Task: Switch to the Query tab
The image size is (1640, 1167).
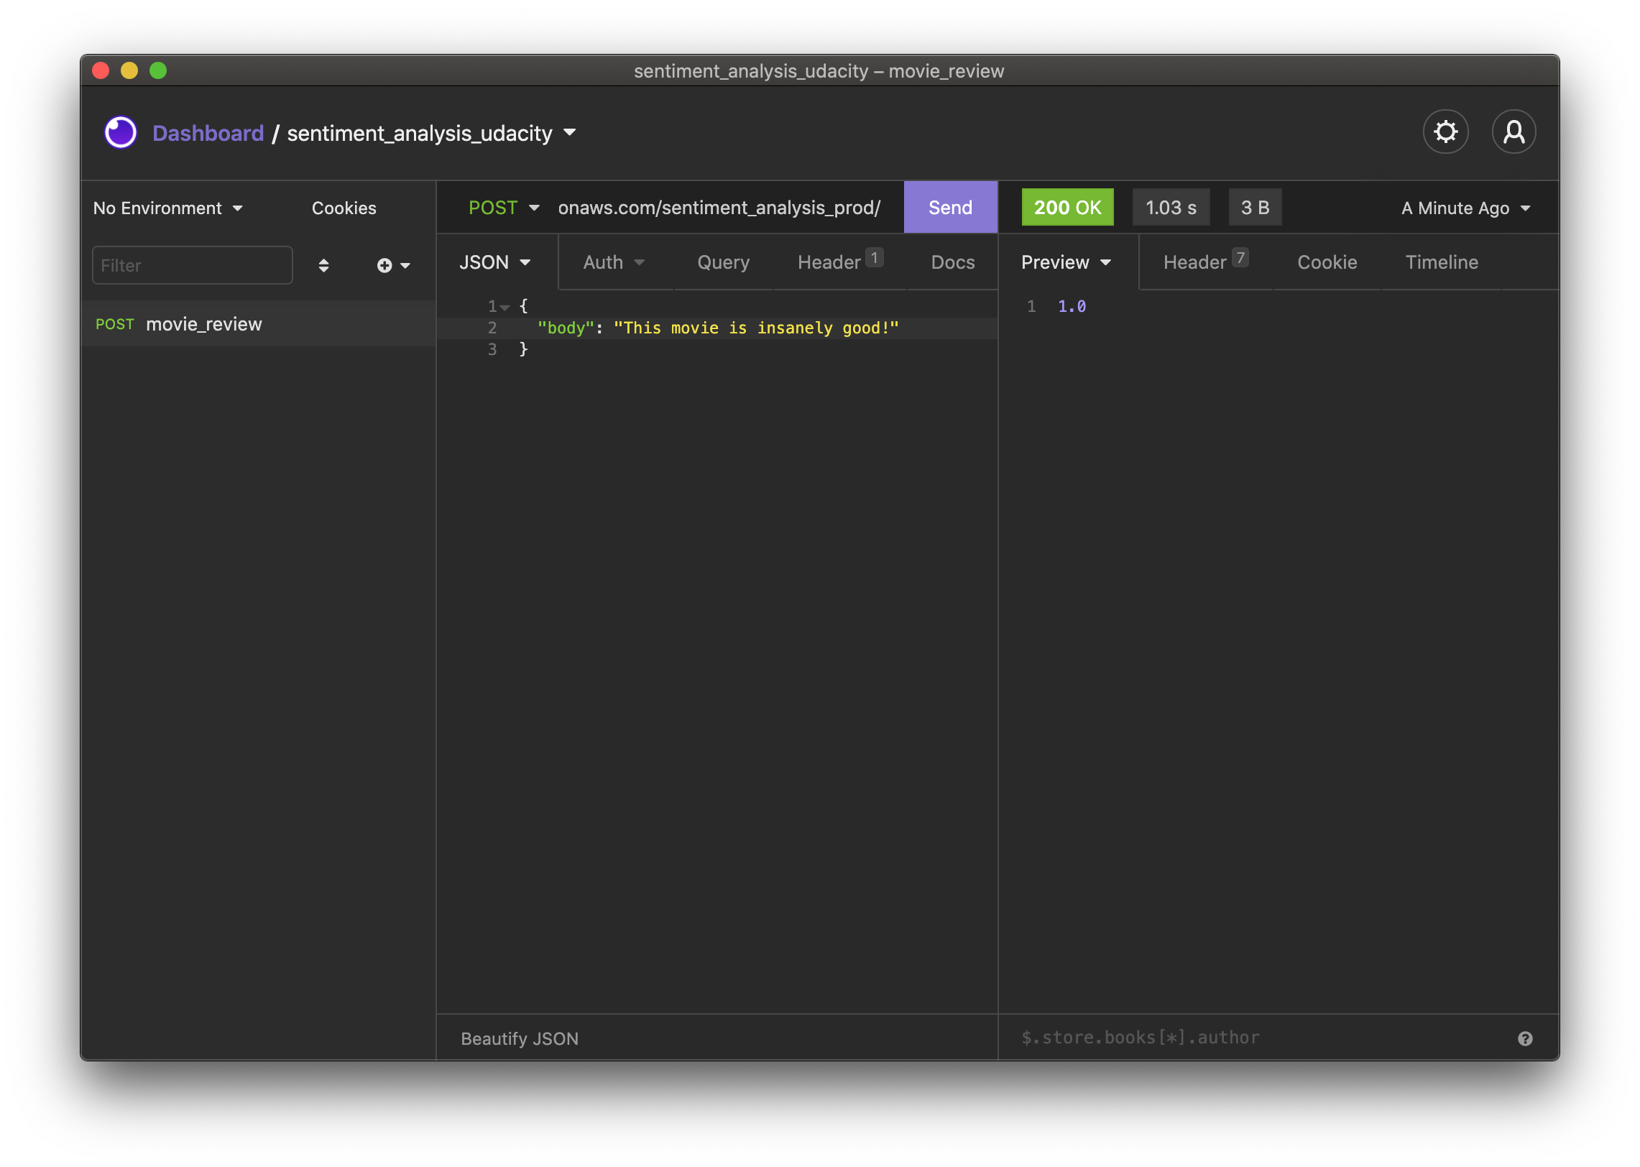Action: click(x=723, y=262)
